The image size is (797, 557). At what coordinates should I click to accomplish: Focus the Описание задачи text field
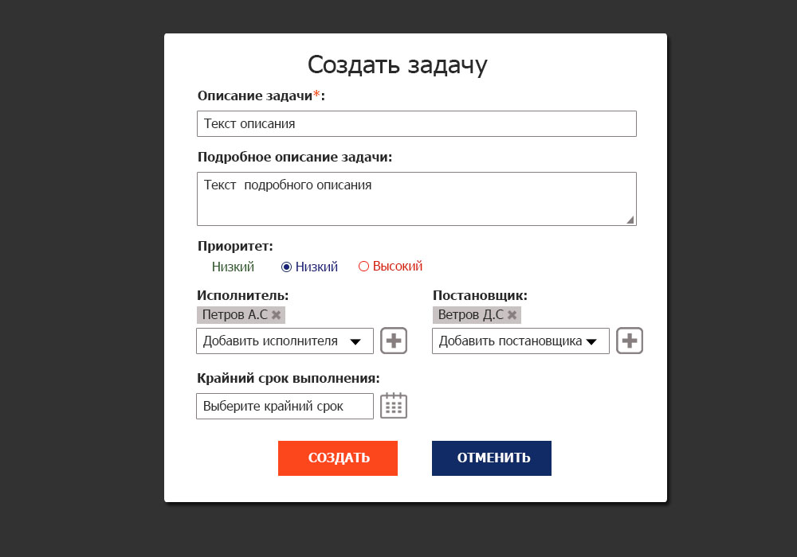tap(416, 124)
